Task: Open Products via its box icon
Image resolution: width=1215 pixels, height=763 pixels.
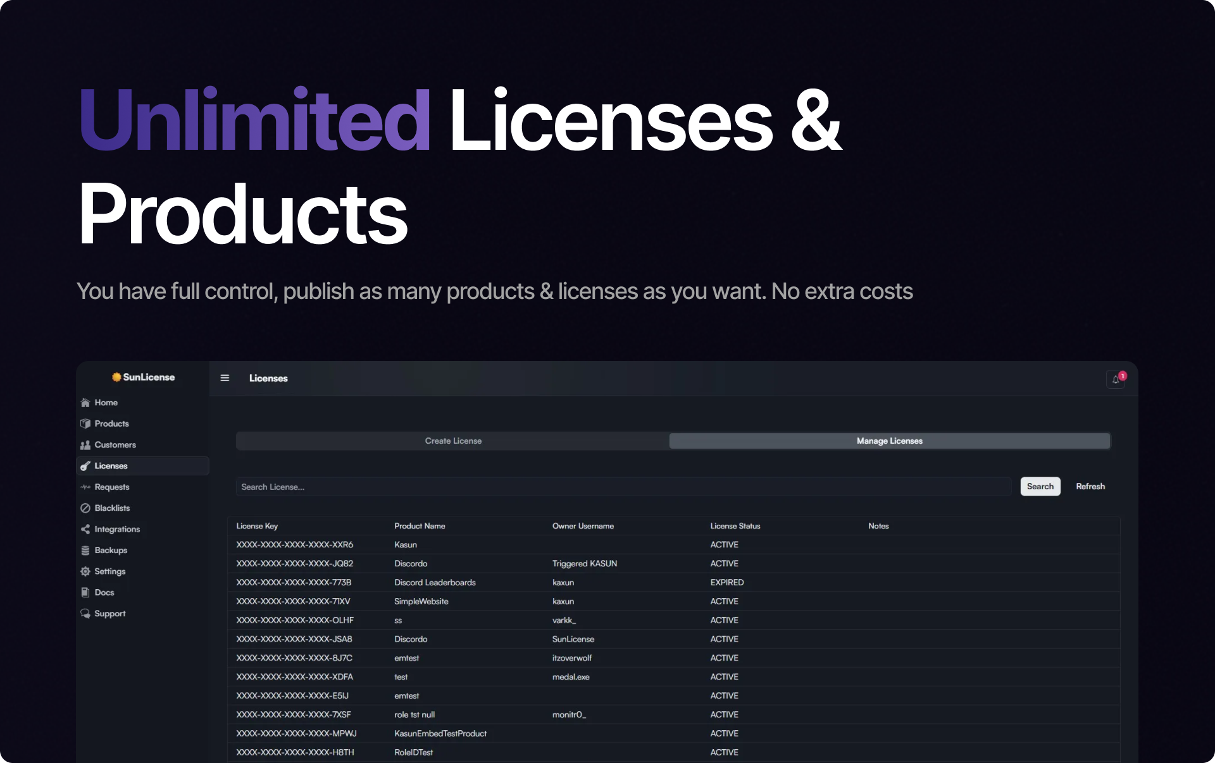Action: tap(85, 424)
